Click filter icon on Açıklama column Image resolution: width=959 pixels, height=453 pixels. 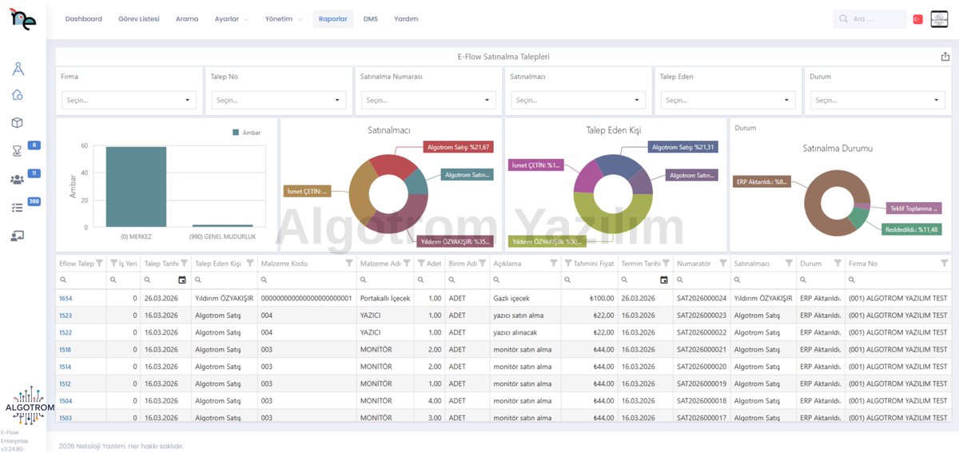pos(552,263)
